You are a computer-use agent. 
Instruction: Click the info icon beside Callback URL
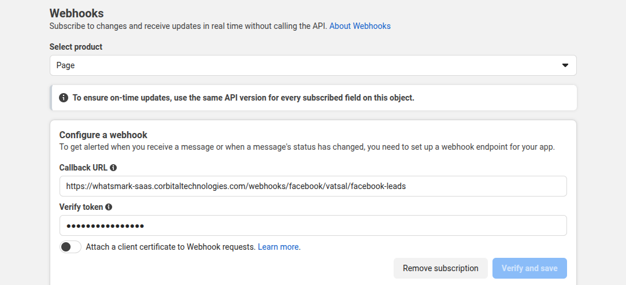pyautogui.click(x=113, y=168)
